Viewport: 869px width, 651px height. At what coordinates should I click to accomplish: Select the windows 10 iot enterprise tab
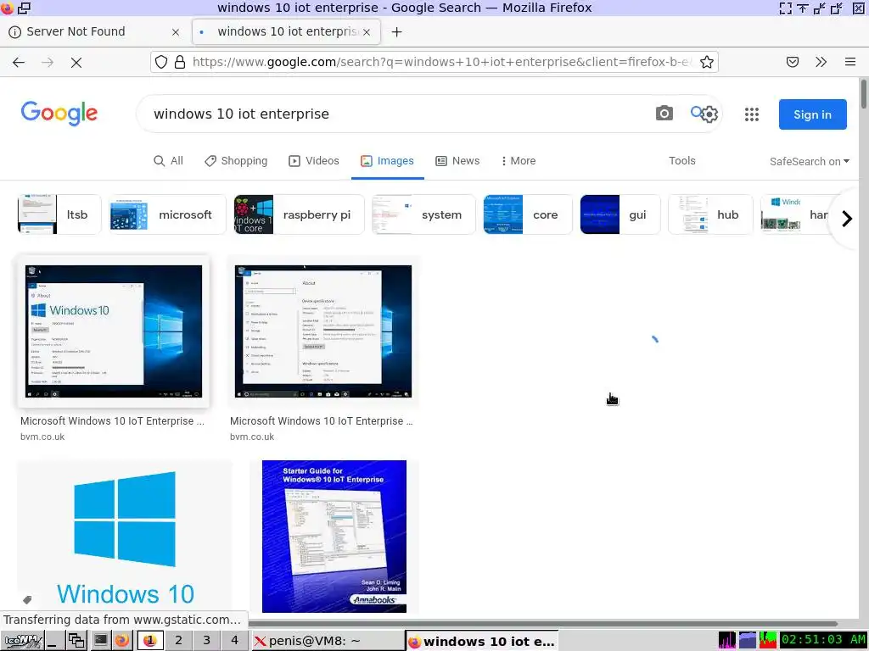287,31
